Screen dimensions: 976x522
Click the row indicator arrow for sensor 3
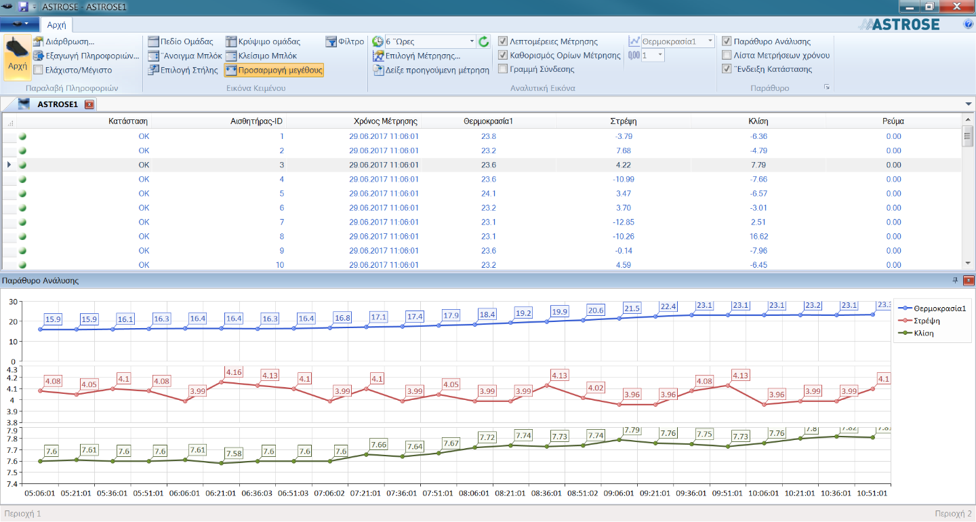click(9, 165)
